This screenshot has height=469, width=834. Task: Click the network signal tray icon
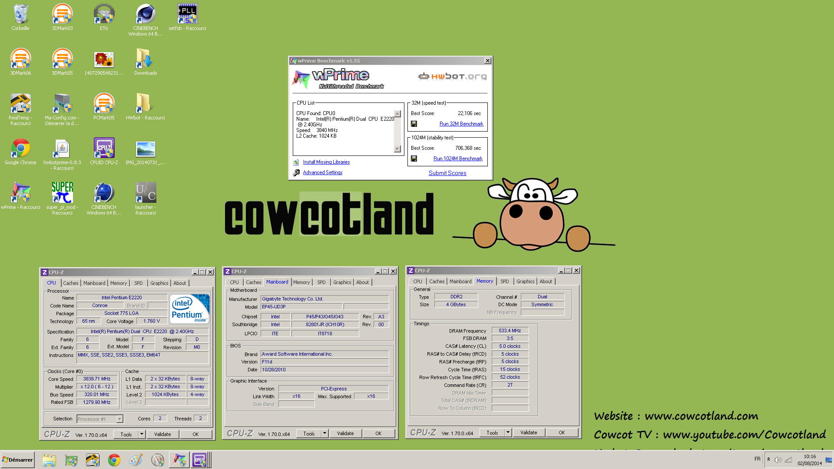pos(788,460)
